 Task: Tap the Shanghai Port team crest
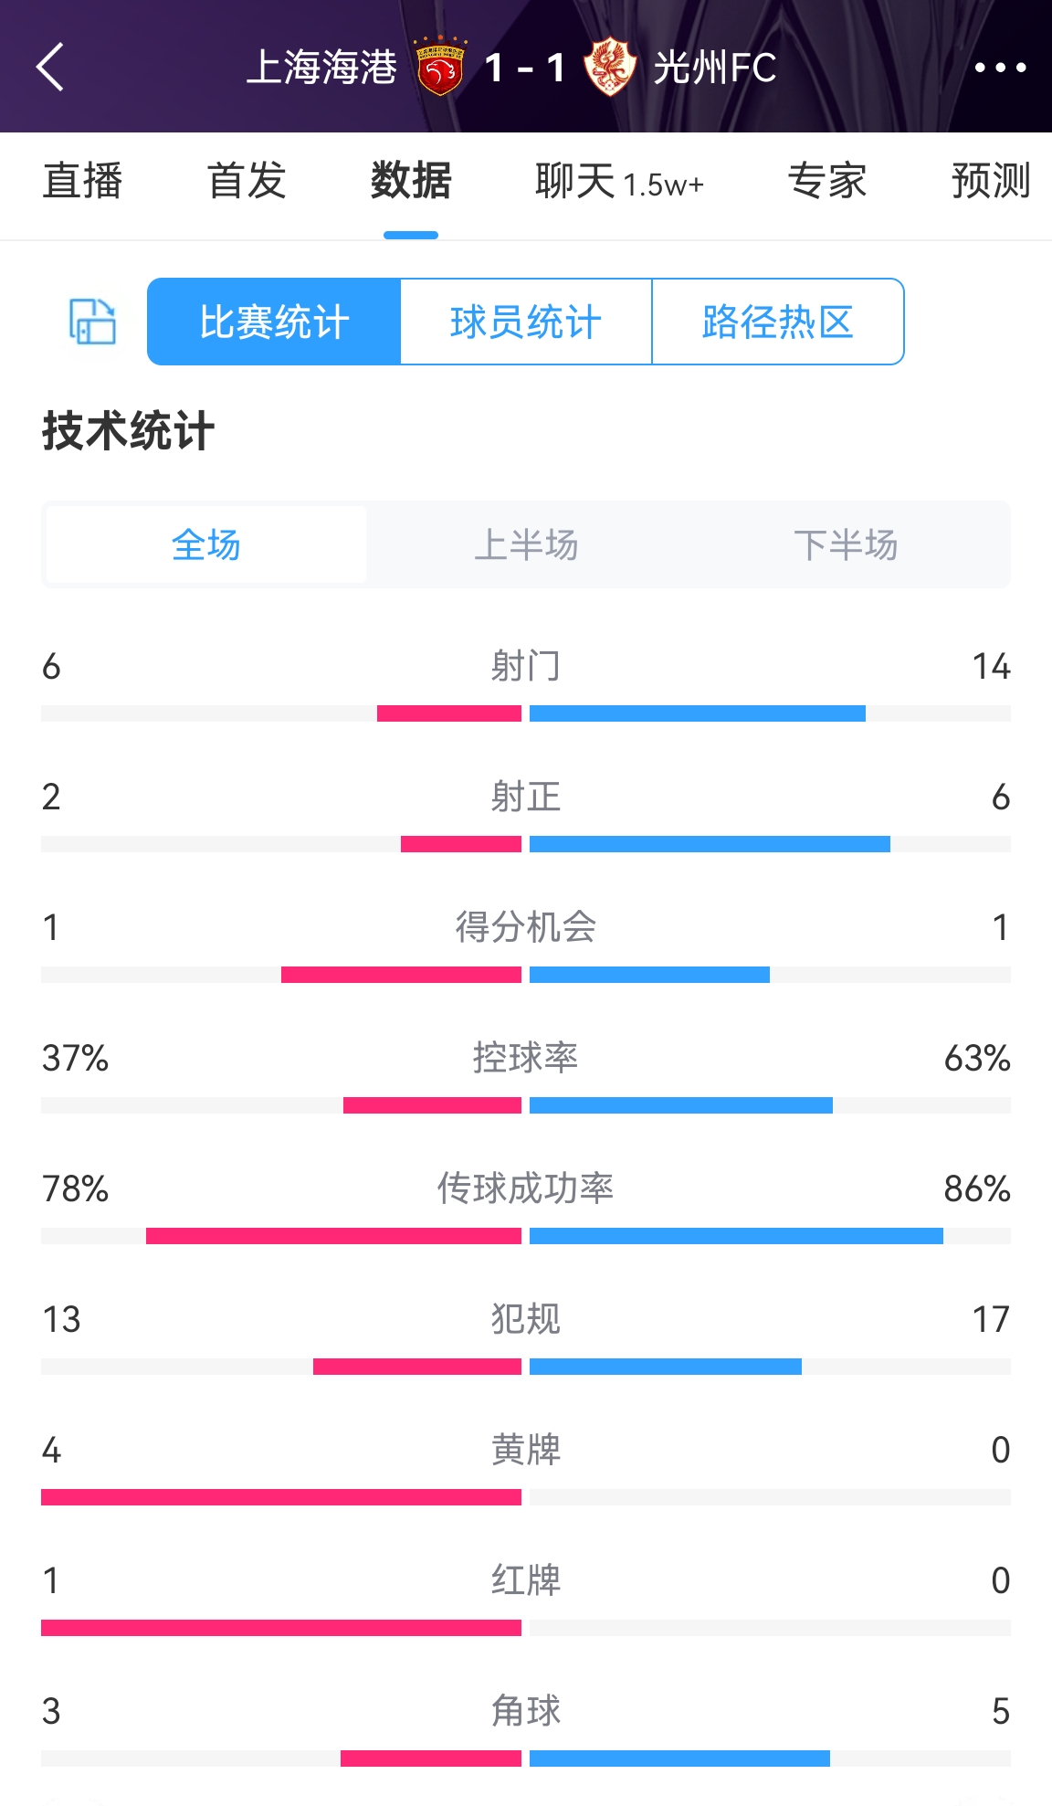pyautogui.click(x=441, y=68)
